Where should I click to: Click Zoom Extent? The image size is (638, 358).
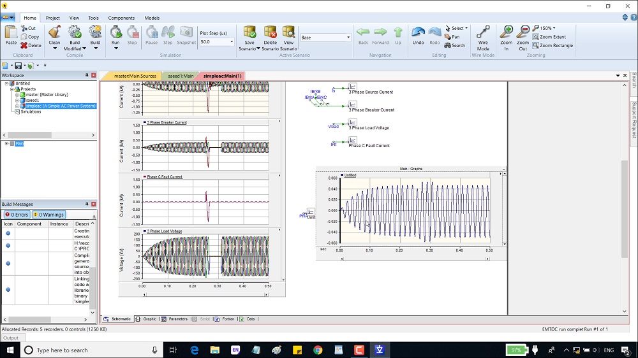click(x=549, y=37)
